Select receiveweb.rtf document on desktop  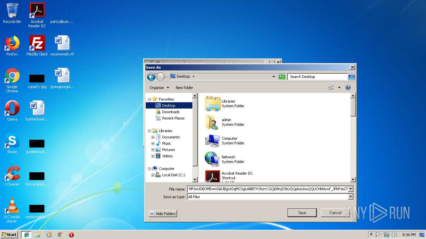tap(62, 46)
